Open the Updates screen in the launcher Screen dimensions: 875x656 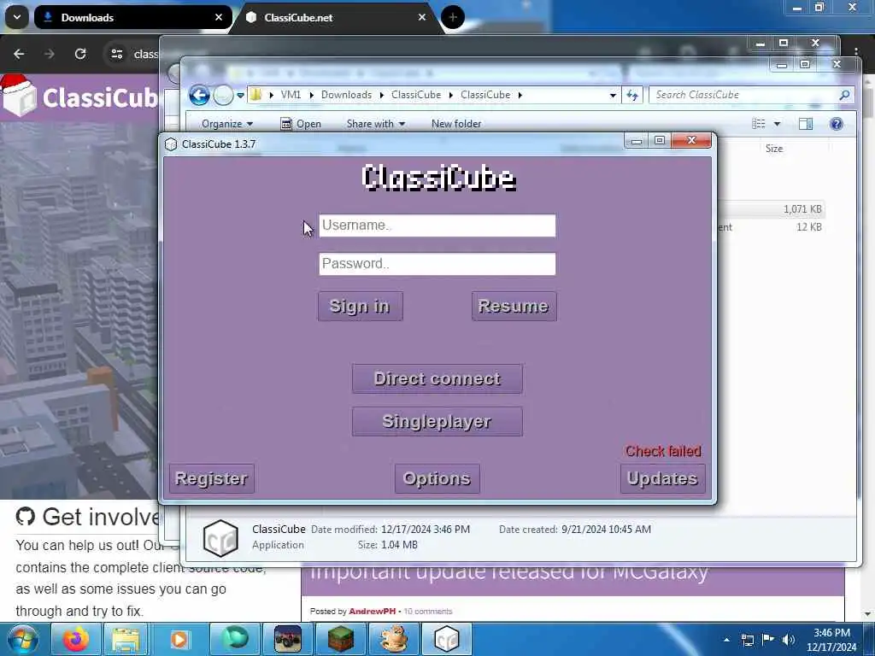pyautogui.click(x=662, y=478)
